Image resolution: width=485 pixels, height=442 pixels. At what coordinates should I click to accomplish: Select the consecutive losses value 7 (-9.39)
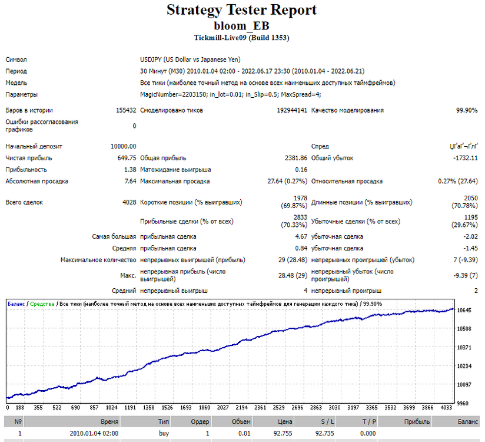466,260
